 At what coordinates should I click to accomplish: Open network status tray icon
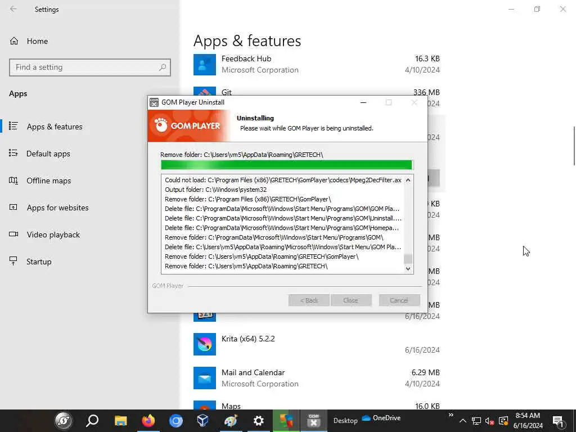click(x=476, y=421)
